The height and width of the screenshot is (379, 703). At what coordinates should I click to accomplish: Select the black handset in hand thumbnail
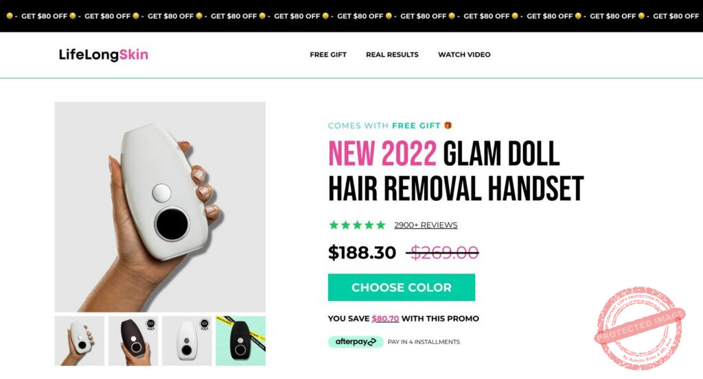click(133, 341)
